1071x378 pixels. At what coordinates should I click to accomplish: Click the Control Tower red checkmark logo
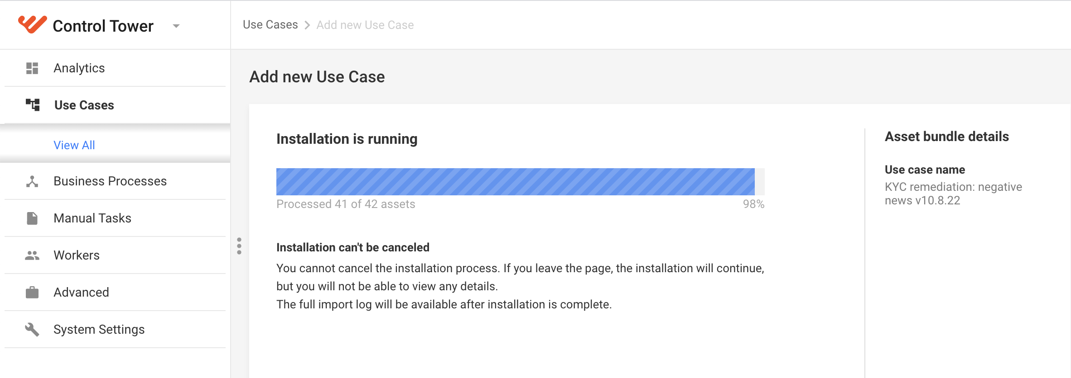pyautogui.click(x=32, y=24)
